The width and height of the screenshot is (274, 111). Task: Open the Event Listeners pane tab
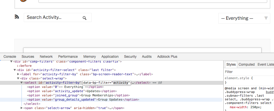(266, 64)
